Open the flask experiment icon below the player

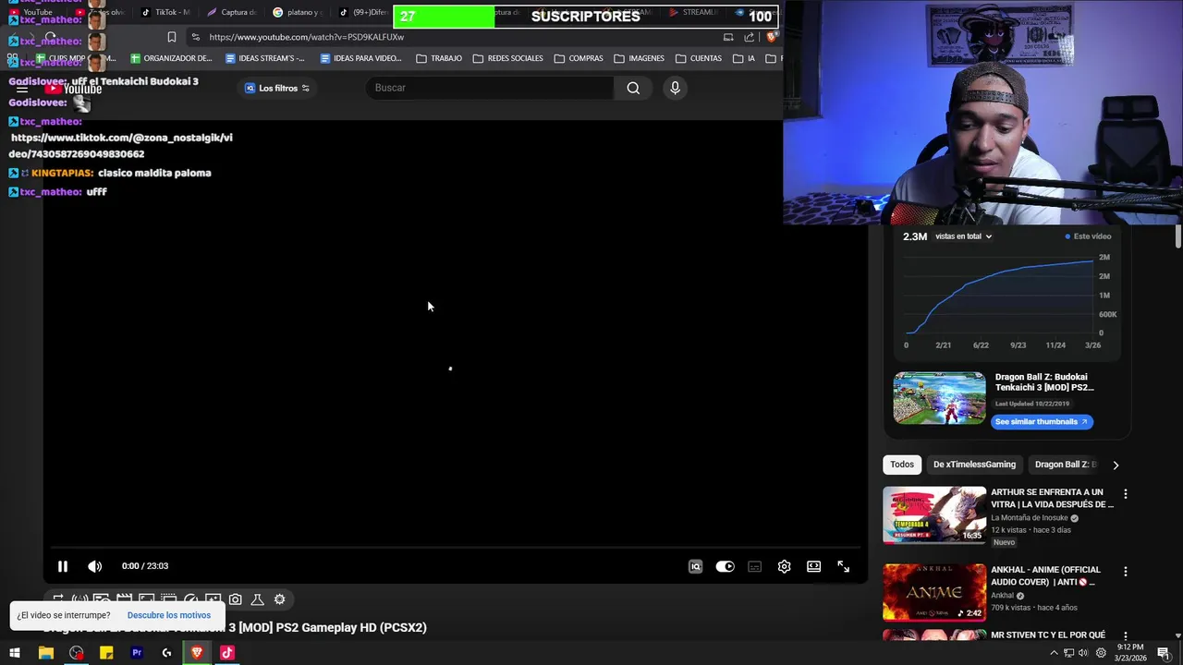pos(258,599)
